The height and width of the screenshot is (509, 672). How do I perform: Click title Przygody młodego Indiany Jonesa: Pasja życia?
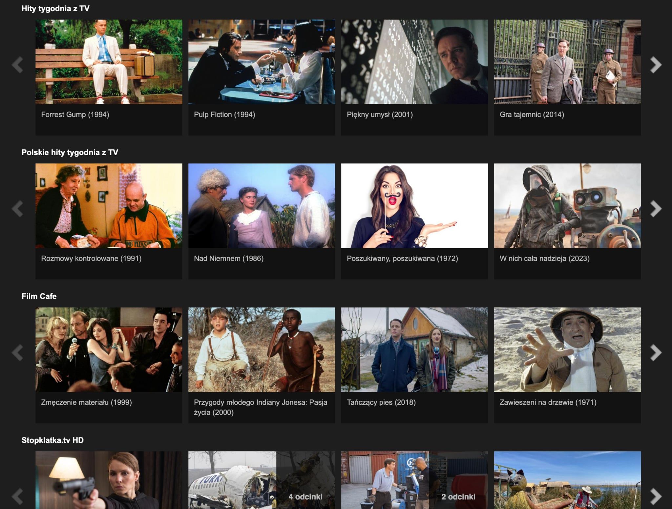coord(261,407)
